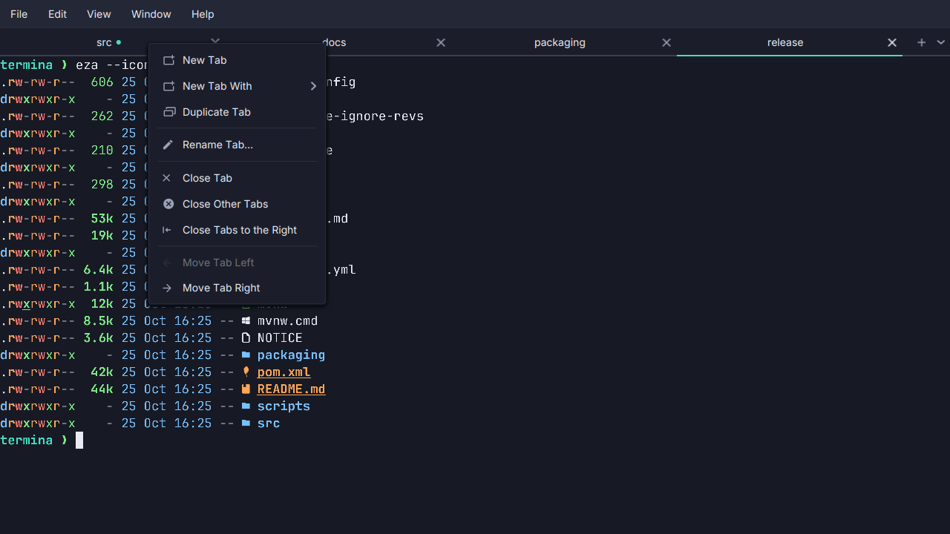Click folder icon beside packaging listing entry
The width and height of the screenshot is (950, 534).
[246, 355]
